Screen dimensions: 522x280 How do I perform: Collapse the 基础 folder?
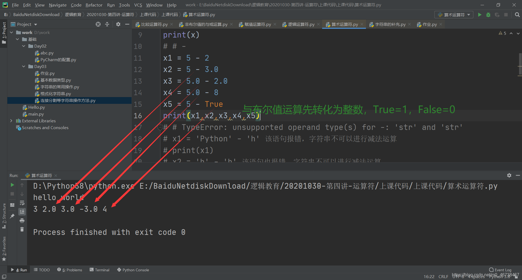17,39
